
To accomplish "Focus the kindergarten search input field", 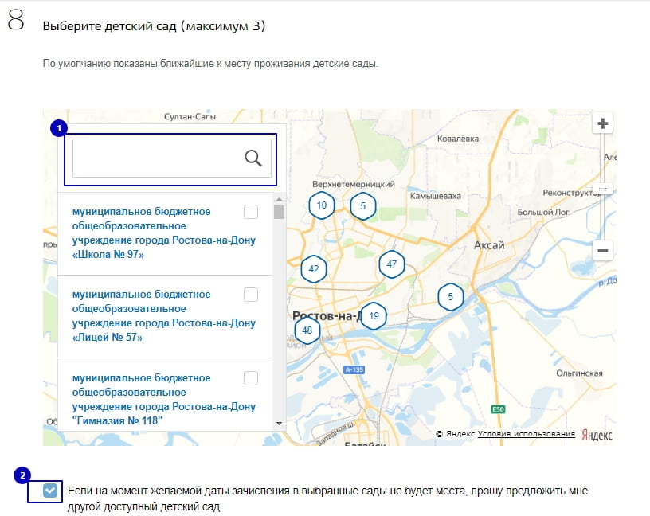I will 157,158.
